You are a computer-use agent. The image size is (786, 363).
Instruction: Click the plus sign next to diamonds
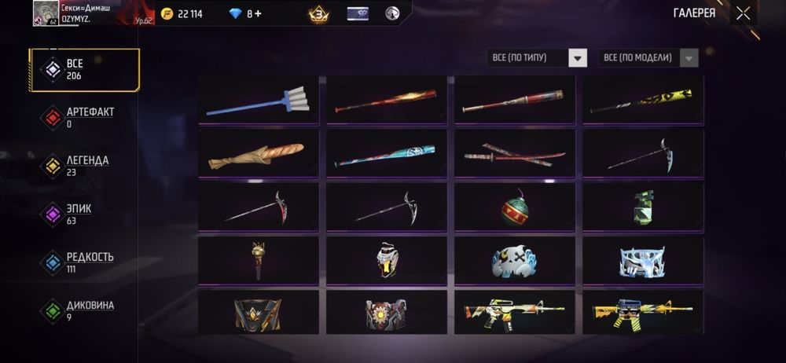coord(258,13)
